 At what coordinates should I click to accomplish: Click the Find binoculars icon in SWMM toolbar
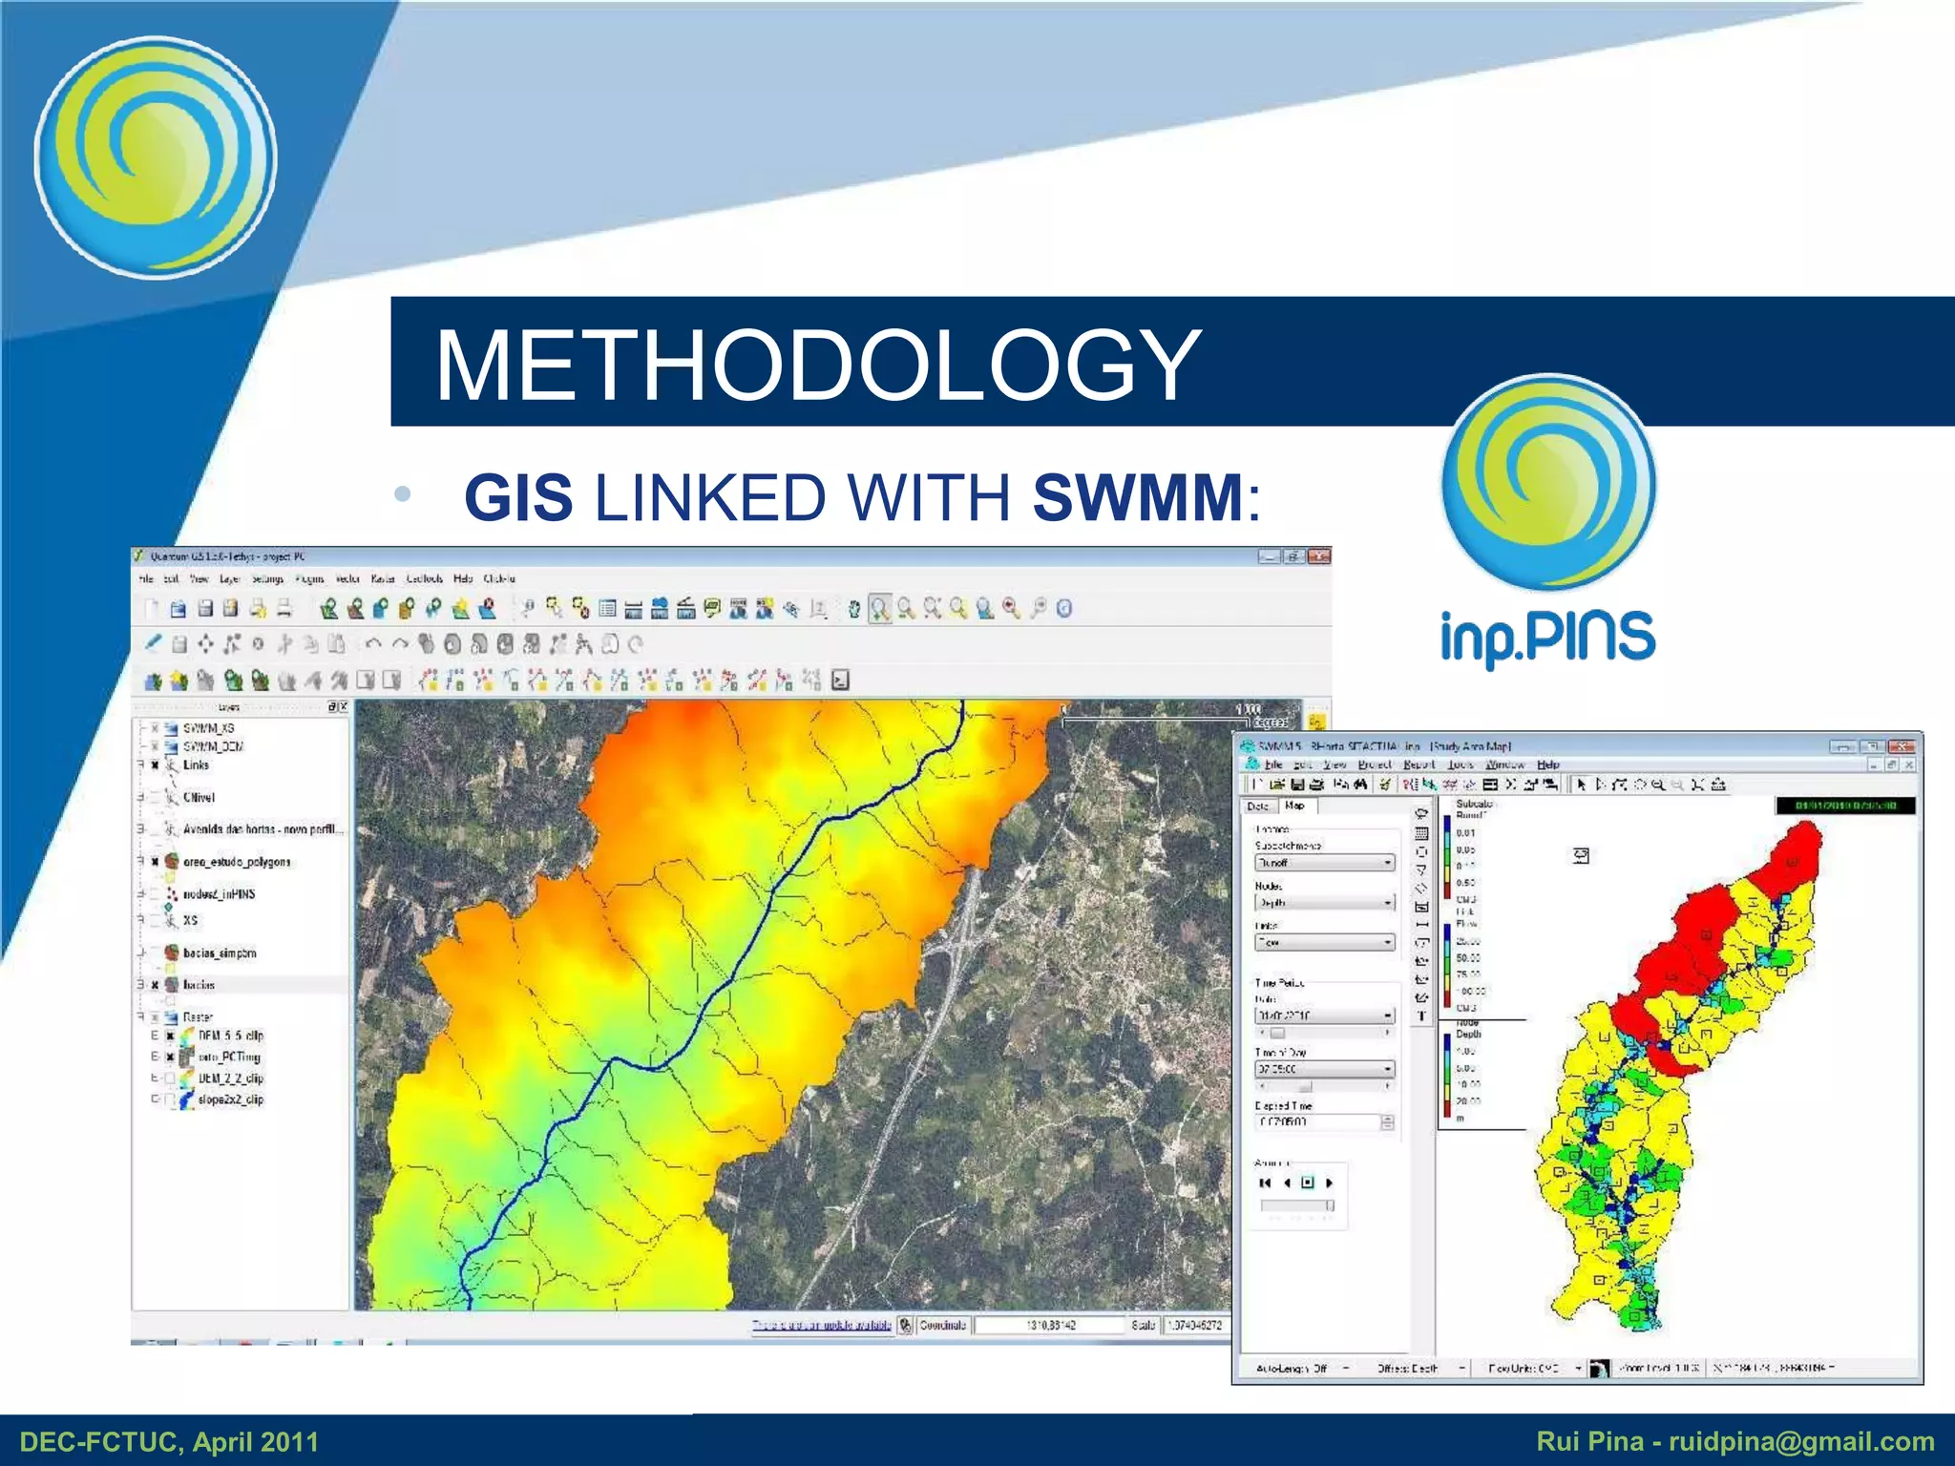[1361, 785]
